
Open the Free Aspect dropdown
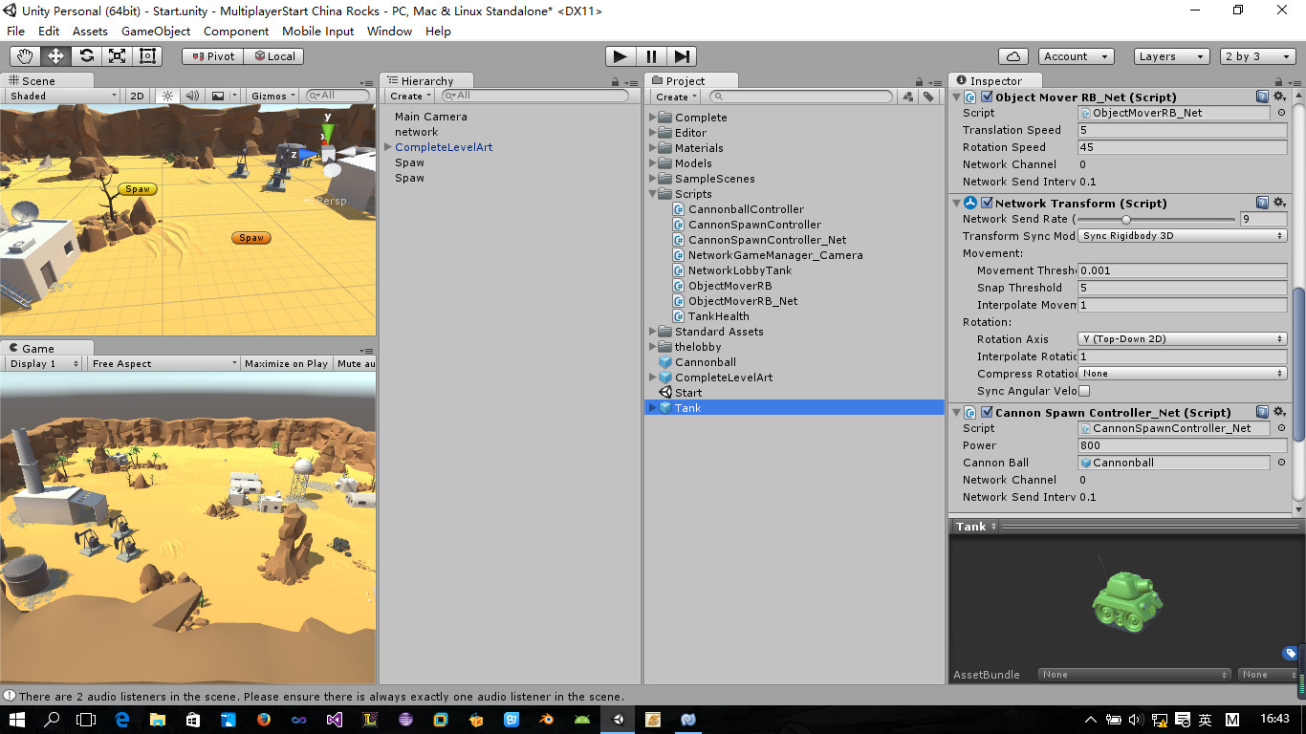pyautogui.click(x=164, y=363)
